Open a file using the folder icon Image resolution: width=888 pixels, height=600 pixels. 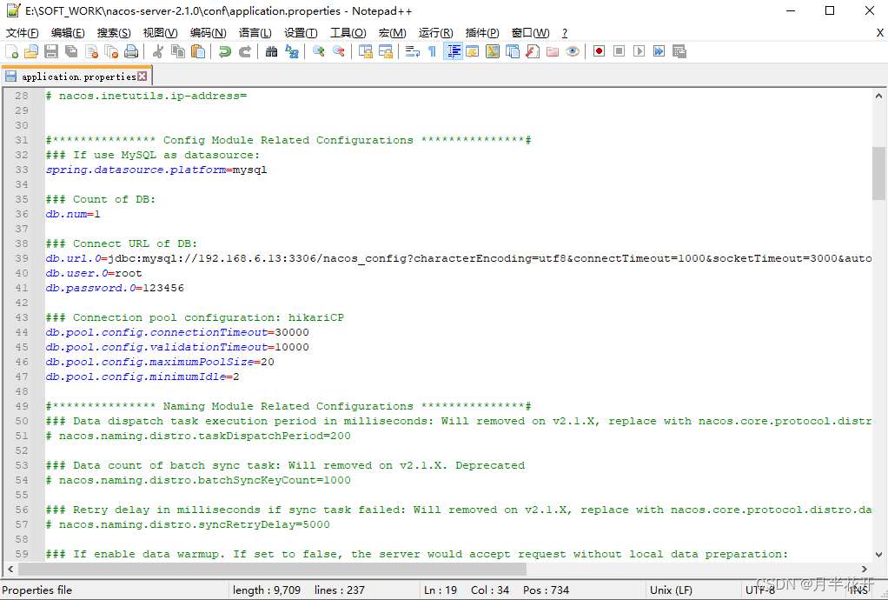[31, 51]
